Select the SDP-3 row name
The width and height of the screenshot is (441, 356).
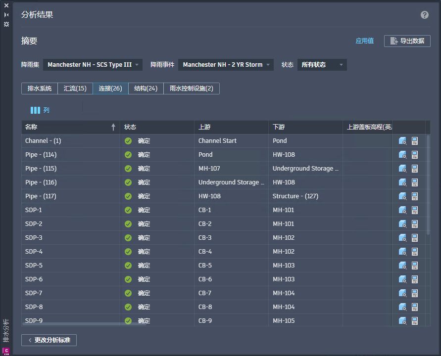tap(34, 238)
